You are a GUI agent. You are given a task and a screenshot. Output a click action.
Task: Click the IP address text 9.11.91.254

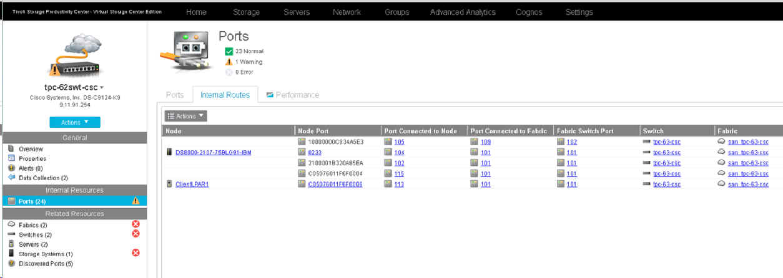[x=75, y=105]
